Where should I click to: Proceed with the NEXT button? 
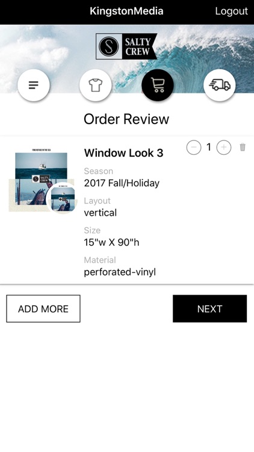point(209,309)
